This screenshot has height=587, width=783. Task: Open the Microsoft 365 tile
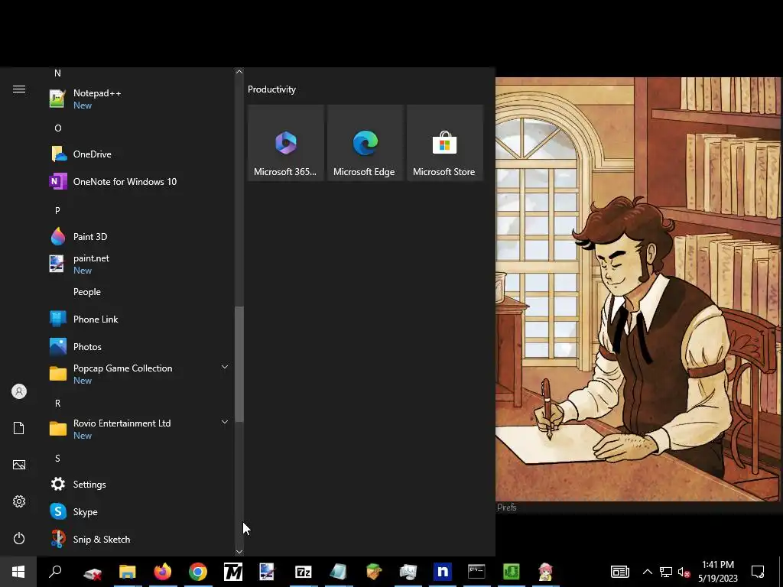(x=286, y=143)
